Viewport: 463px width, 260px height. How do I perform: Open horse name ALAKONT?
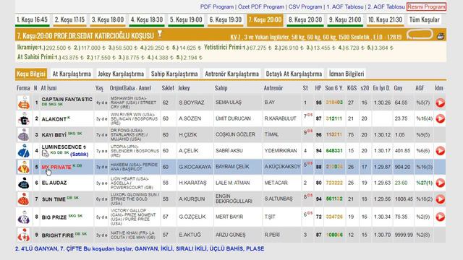(54, 119)
